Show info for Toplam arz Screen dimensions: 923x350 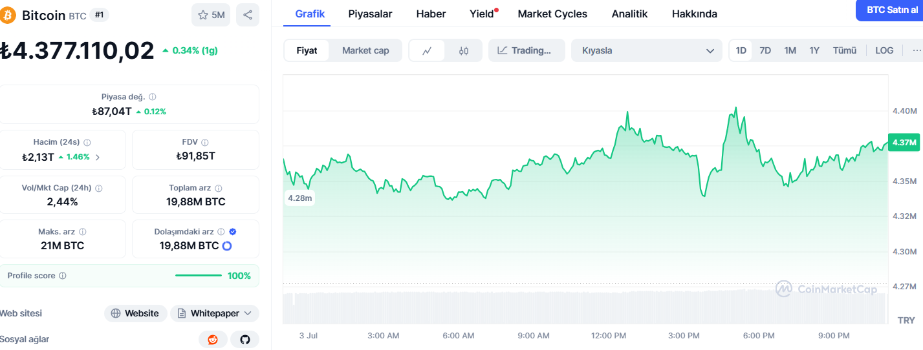click(219, 188)
